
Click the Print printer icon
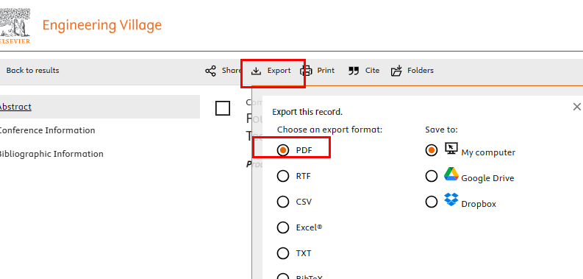coord(306,71)
